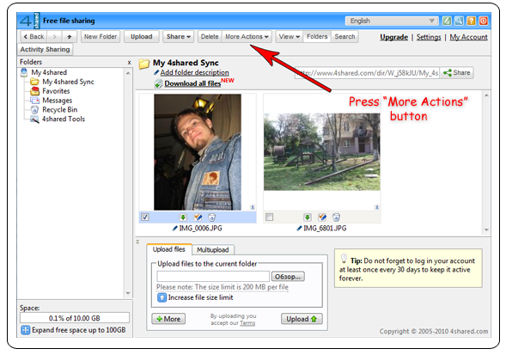Download IMG_6801.JPG with green arrow icon
The image size is (506, 355).
point(308,217)
